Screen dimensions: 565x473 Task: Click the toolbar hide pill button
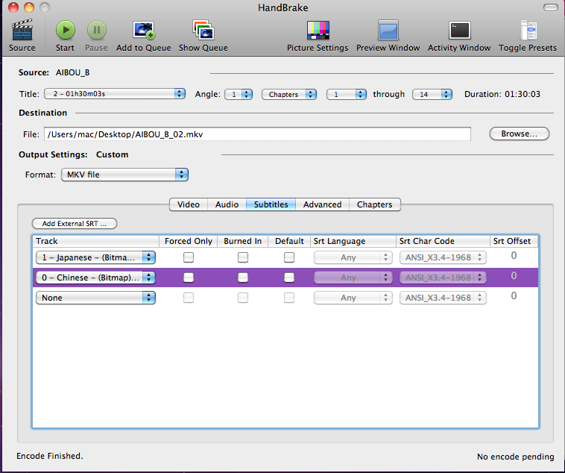[550, 7]
